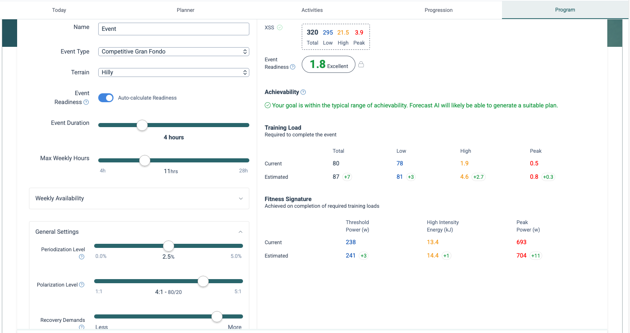The height and width of the screenshot is (333, 630).
Task: Click help icon by right Event Readiness score
Action: (x=292, y=67)
